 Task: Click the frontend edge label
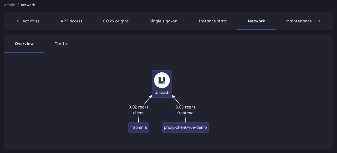pos(185,113)
